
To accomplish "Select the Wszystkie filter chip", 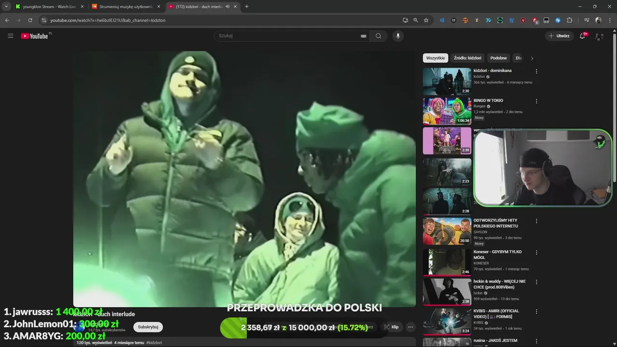I will click(435, 58).
